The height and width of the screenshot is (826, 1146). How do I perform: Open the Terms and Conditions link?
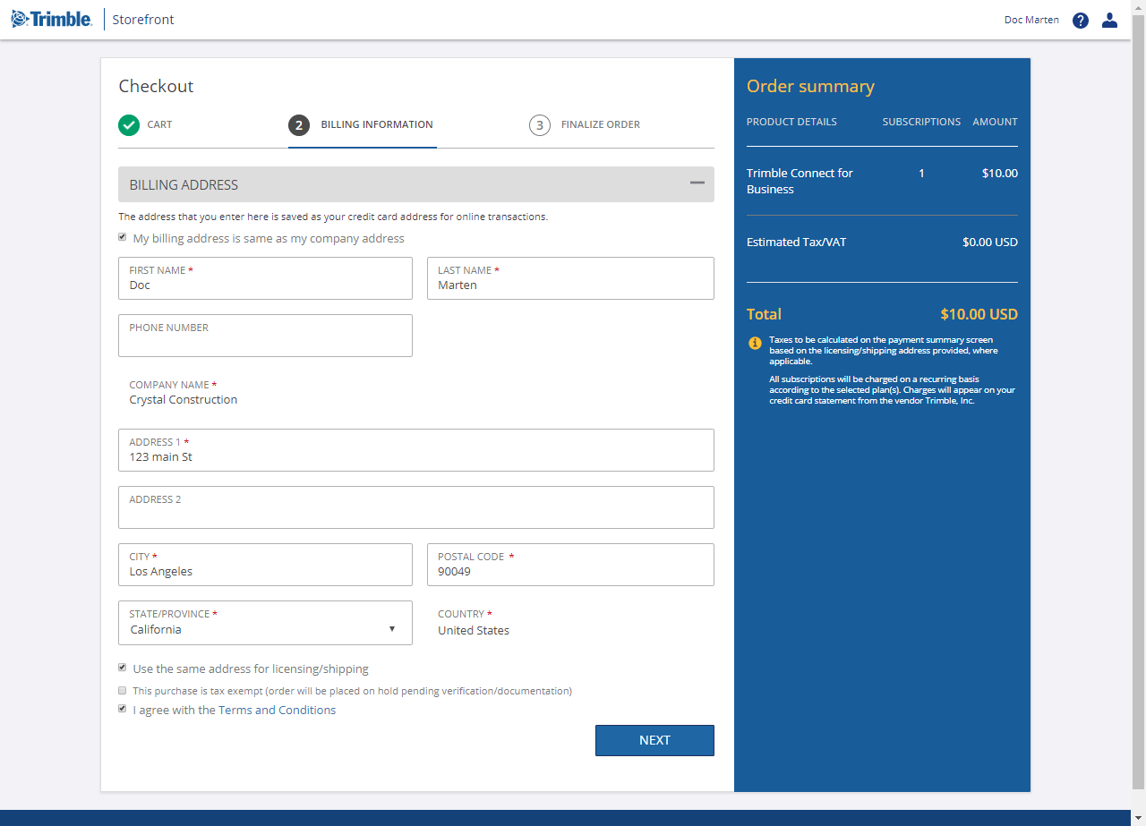[x=278, y=711]
